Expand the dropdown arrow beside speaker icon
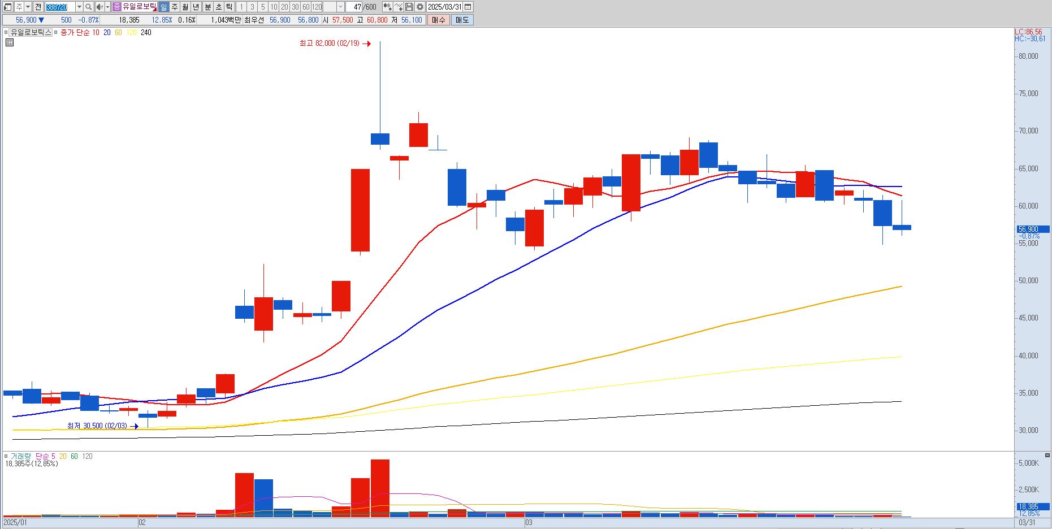Screen dimensions: 1052x529 [107, 7]
